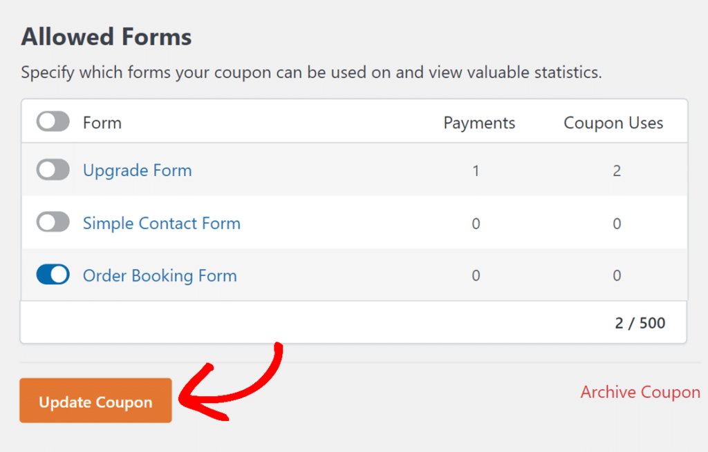Enable the Simple Contact Form toggle
This screenshot has height=452, width=708.
[x=53, y=223]
